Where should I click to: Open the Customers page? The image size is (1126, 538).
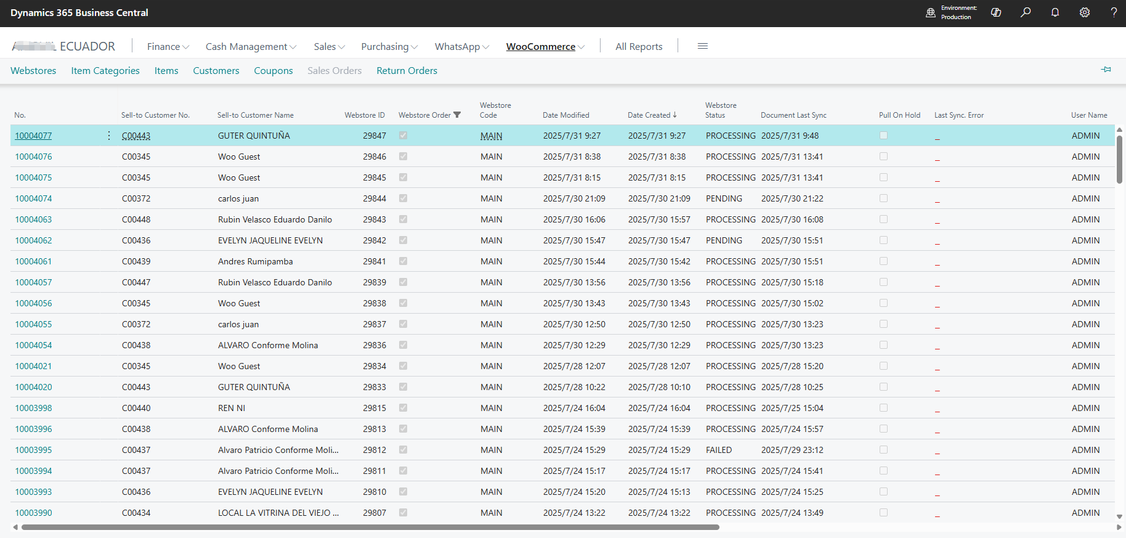coord(216,71)
